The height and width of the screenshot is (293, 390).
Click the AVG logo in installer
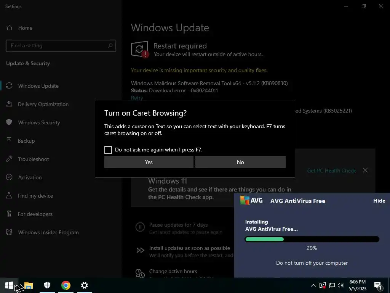pyautogui.click(x=251, y=200)
